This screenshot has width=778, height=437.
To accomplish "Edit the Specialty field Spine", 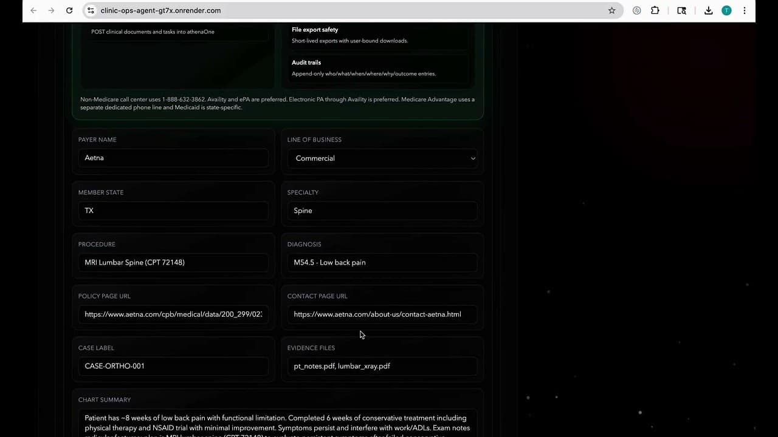I will (382, 211).
